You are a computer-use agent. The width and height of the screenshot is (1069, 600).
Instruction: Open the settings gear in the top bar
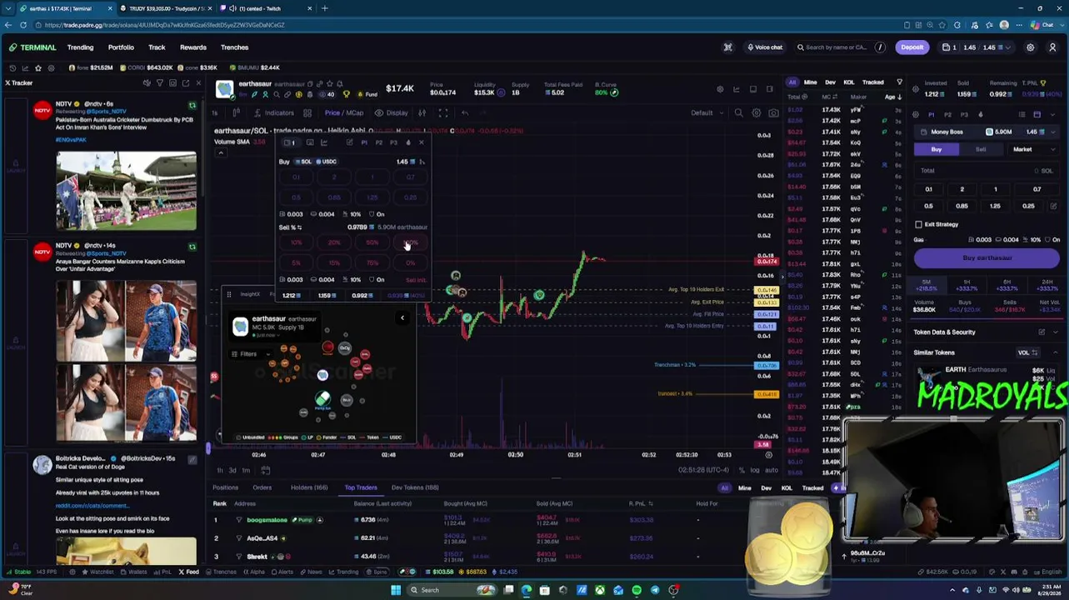pyautogui.click(x=1030, y=47)
